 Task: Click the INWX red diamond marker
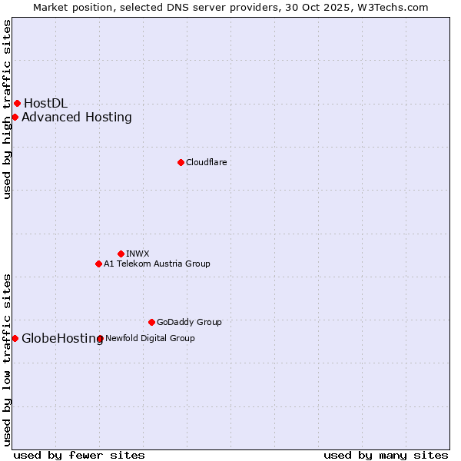coord(121,254)
